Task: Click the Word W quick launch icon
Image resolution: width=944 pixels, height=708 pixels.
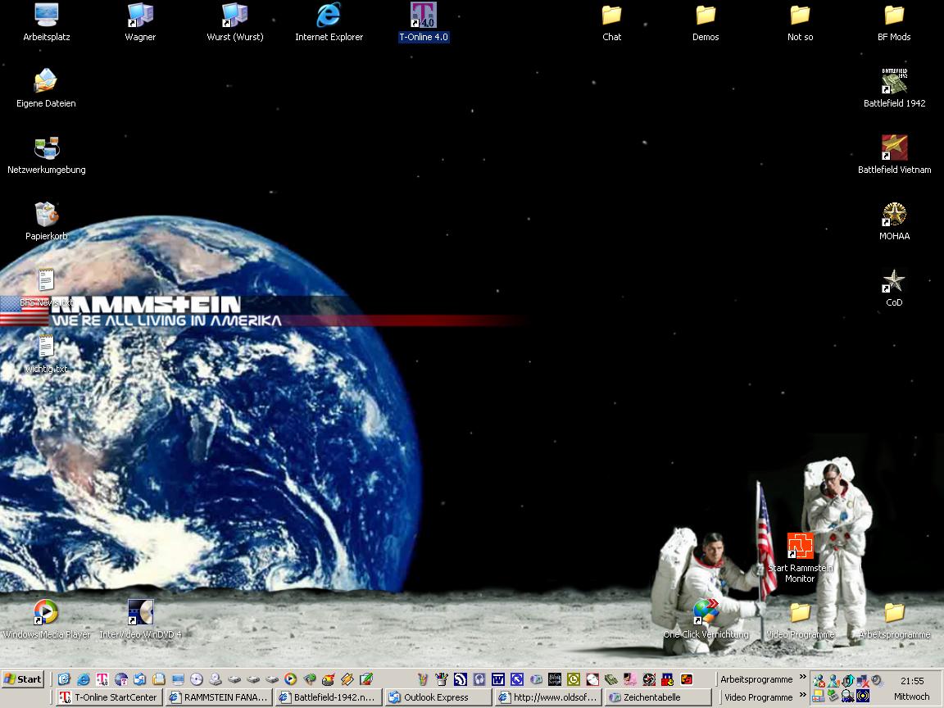Action: point(498,679)
